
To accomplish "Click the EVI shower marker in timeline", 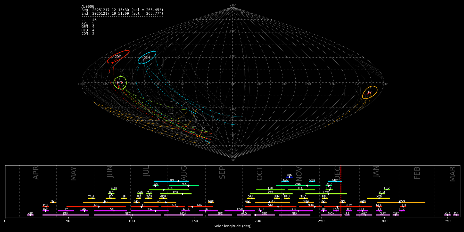I will [x=456, y=215].
